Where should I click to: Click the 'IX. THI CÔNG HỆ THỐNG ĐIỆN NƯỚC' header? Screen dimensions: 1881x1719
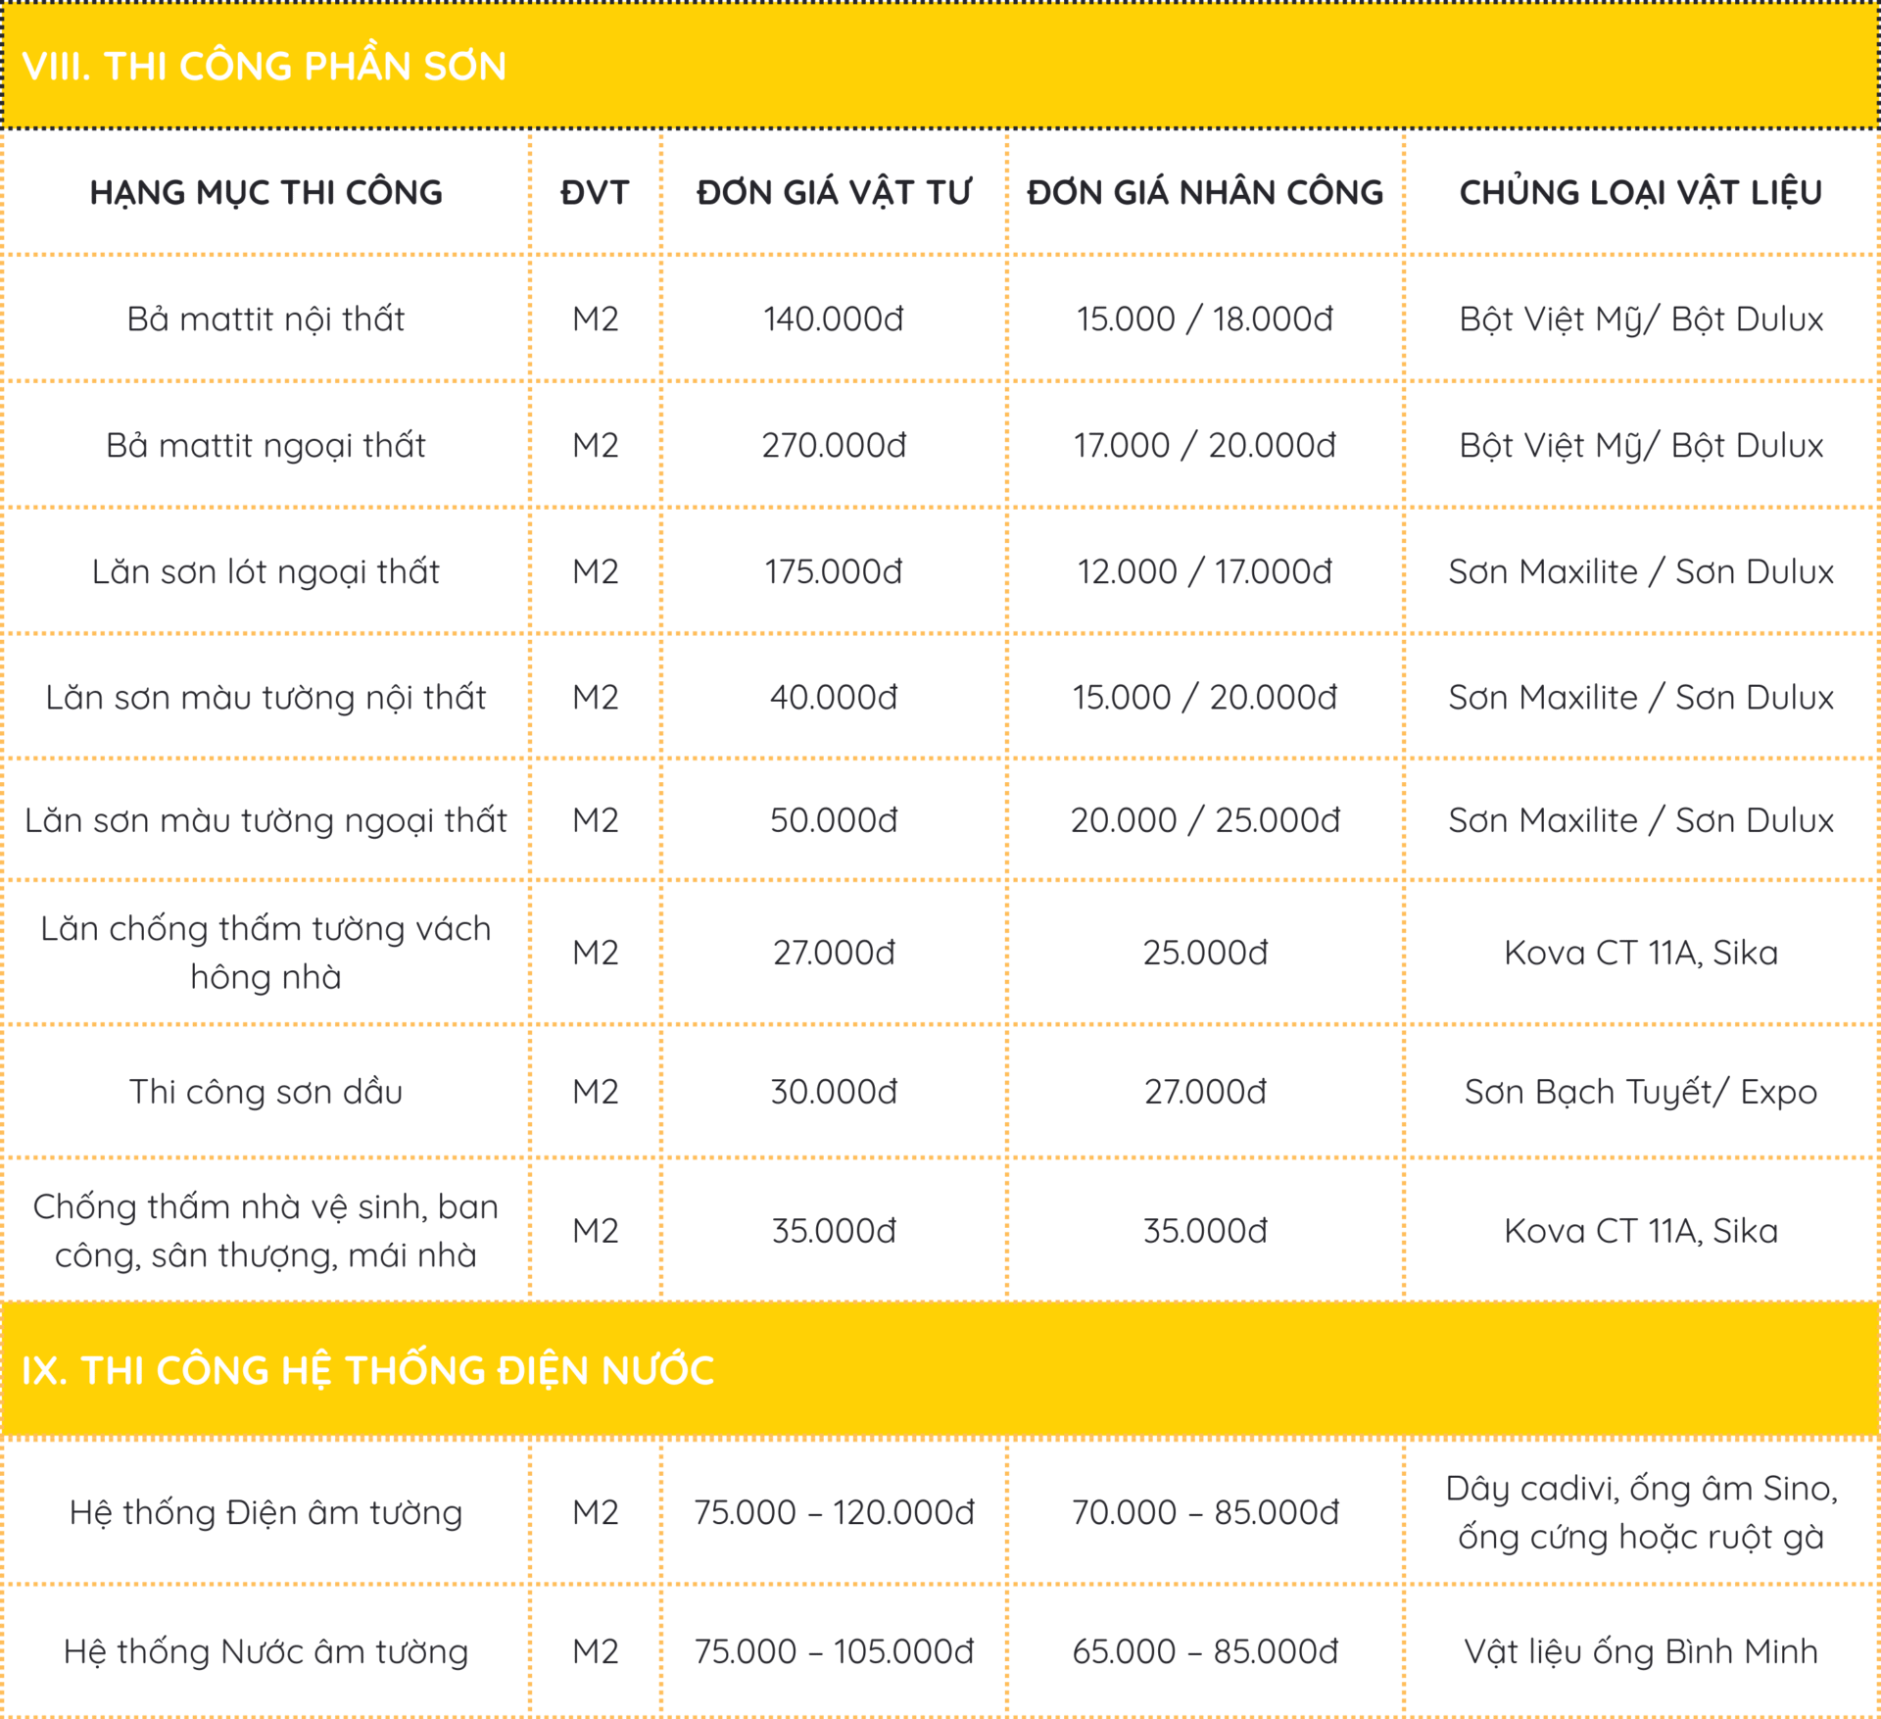click(x=368, y=1370)
